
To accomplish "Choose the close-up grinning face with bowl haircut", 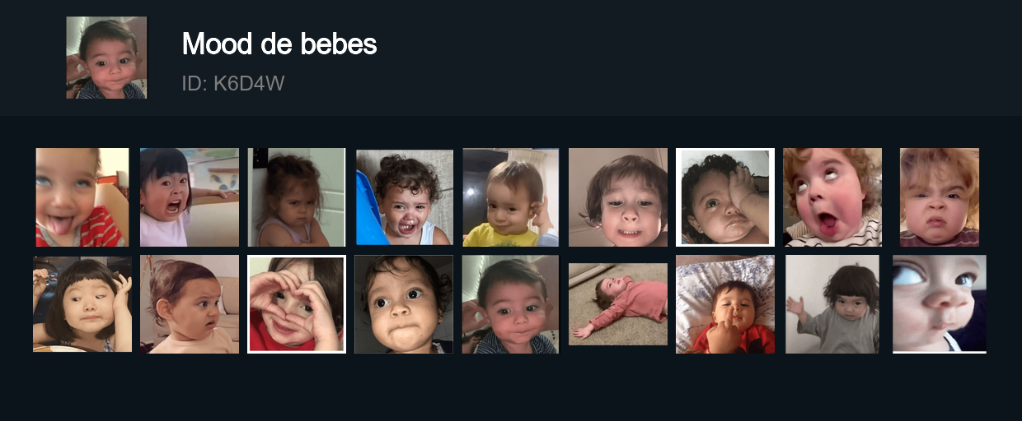I will 618,197.
